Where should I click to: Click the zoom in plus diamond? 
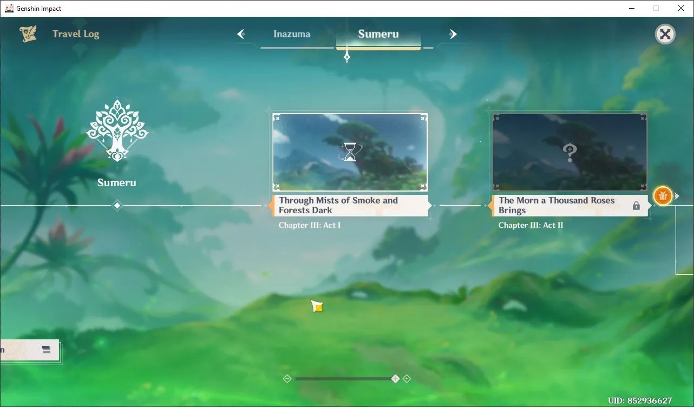(x=407, y=379)
